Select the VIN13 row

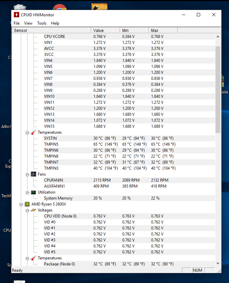(129, 114)
